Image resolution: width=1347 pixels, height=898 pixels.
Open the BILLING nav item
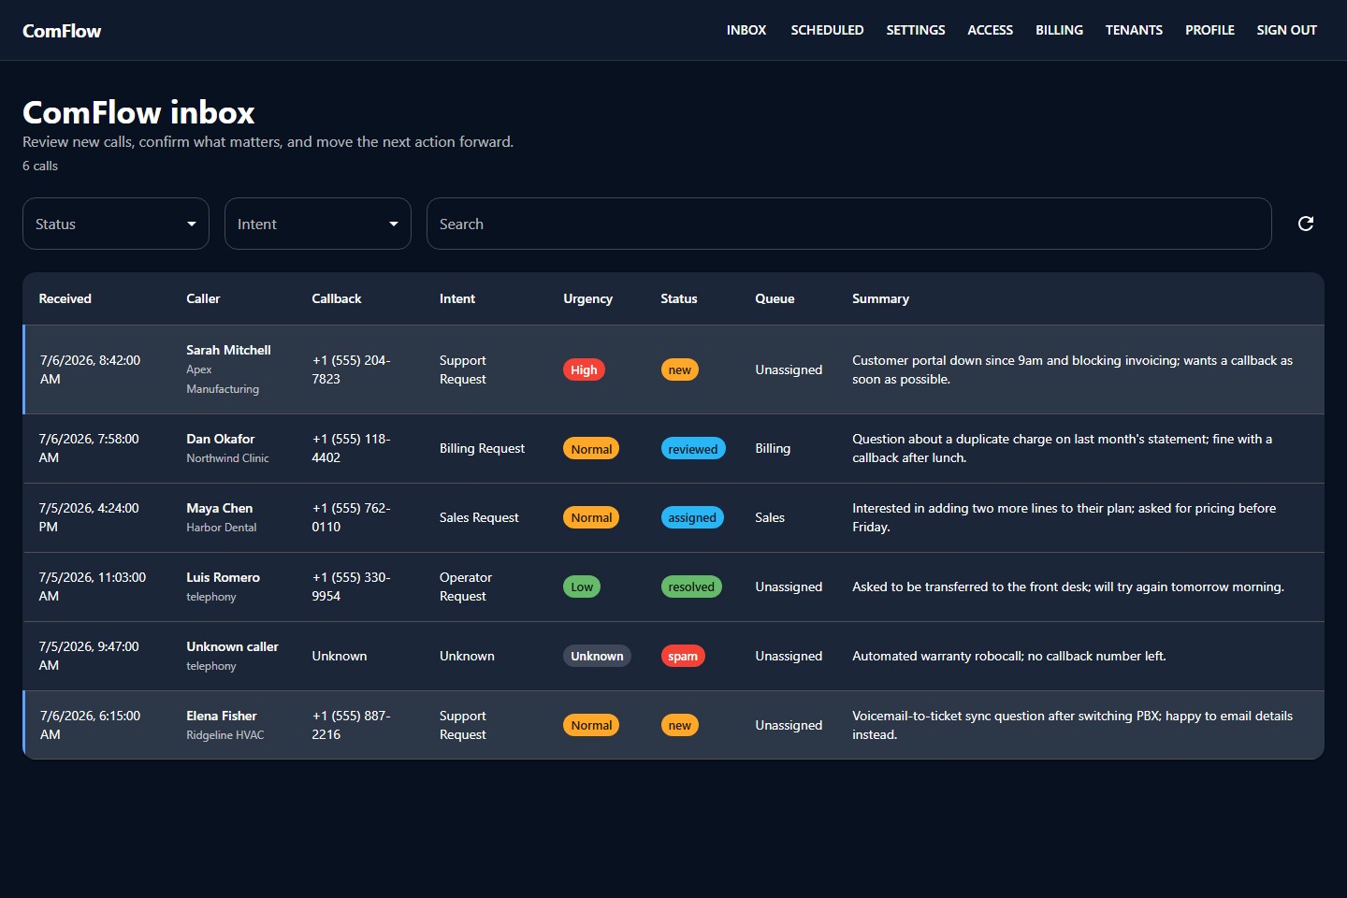1059,30
